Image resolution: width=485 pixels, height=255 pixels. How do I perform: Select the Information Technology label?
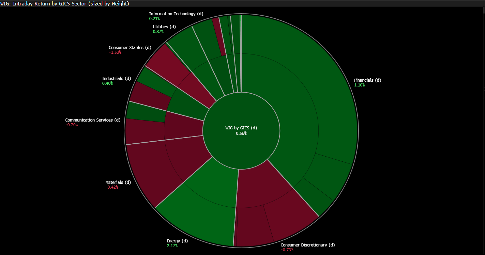click(176, 14)
